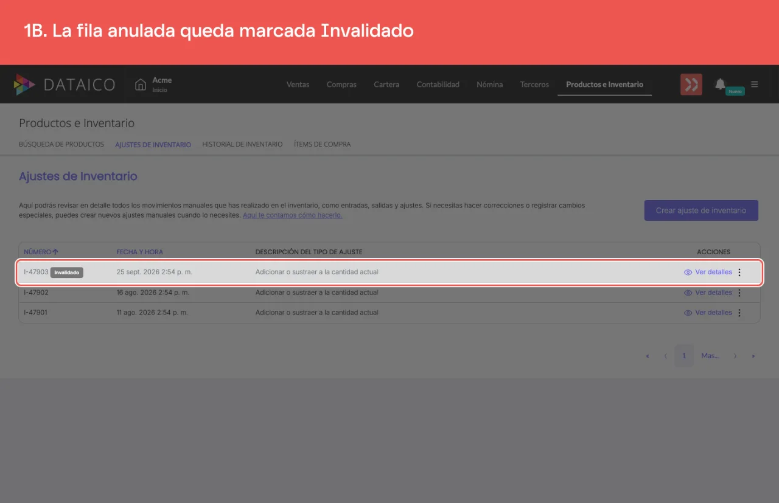Viewport: 779px width, 503px height.
Task: Click the date '25 sept. 2026 2:54 p. m.'
Action: [155, 272]
